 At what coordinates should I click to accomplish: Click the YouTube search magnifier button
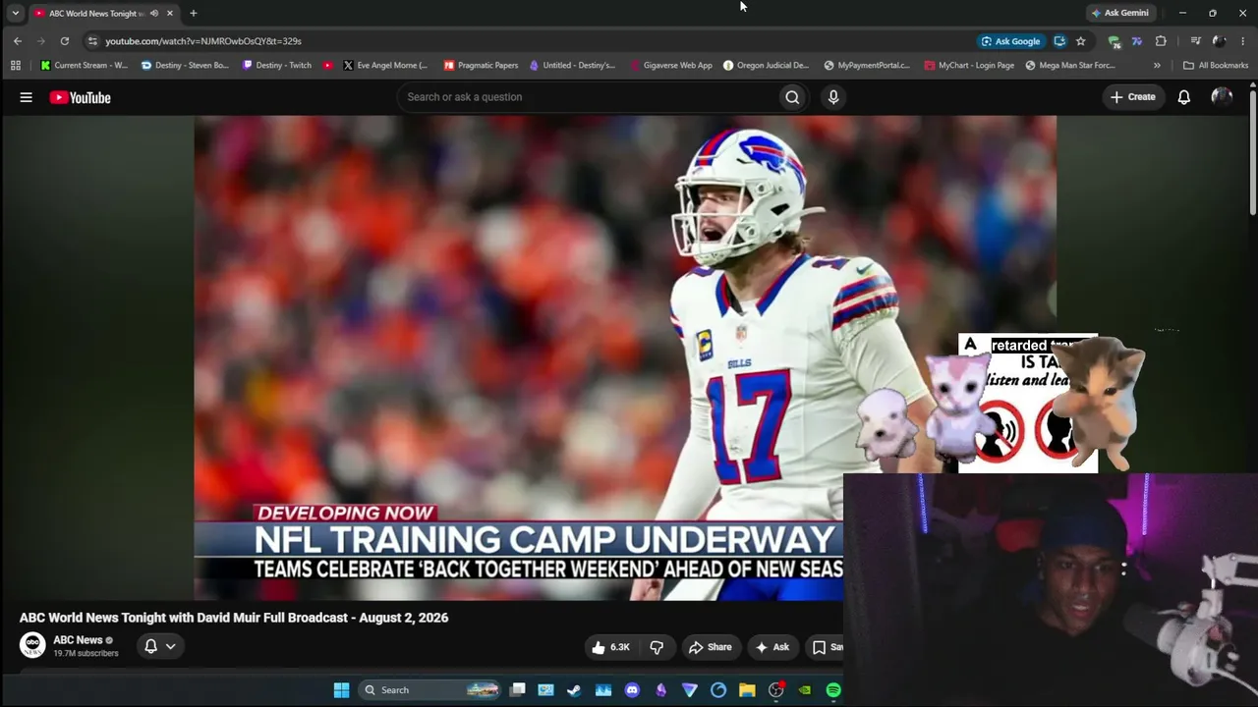click(792, 97)
